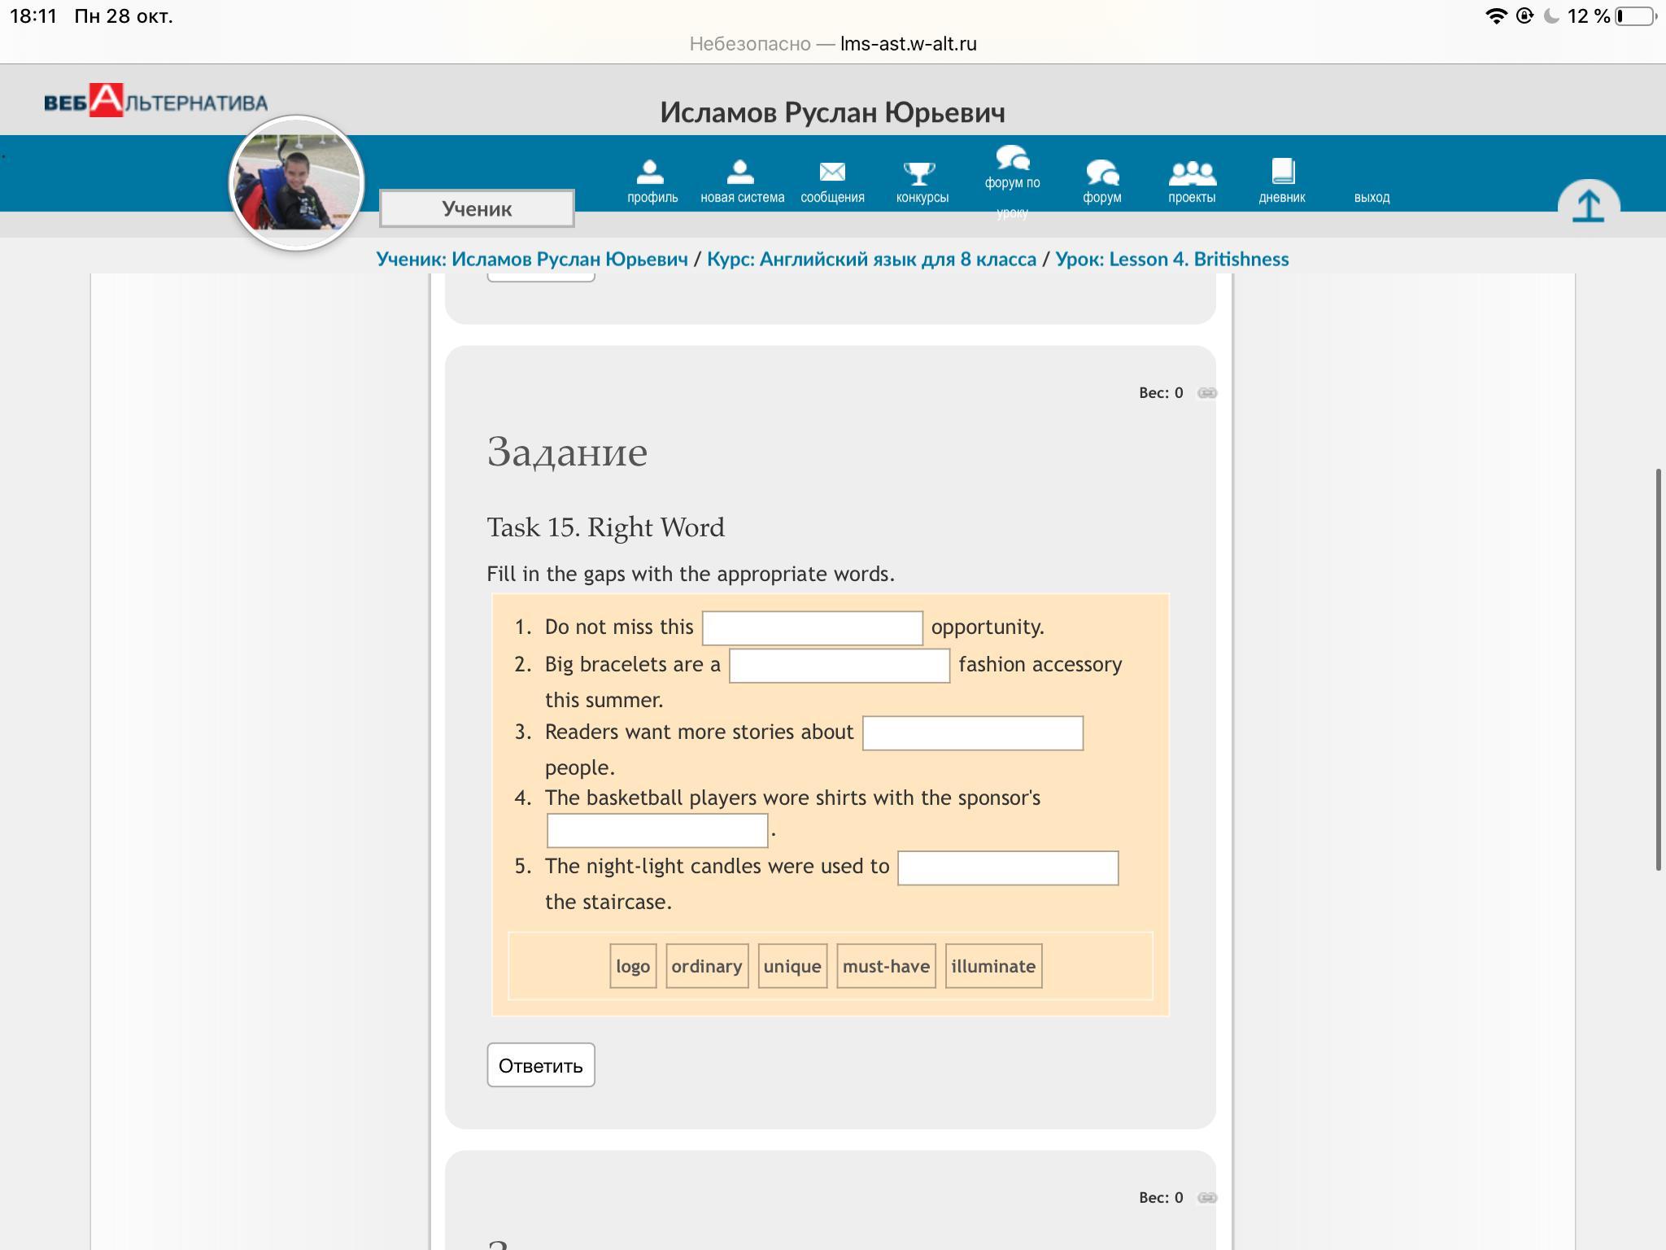Open дневник book icon
1666x1250 pixels.
[1282, 172]
